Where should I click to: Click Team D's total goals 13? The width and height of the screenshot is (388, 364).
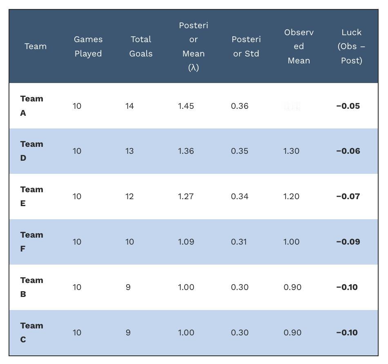pyautogui.click(x=129, y=151)
